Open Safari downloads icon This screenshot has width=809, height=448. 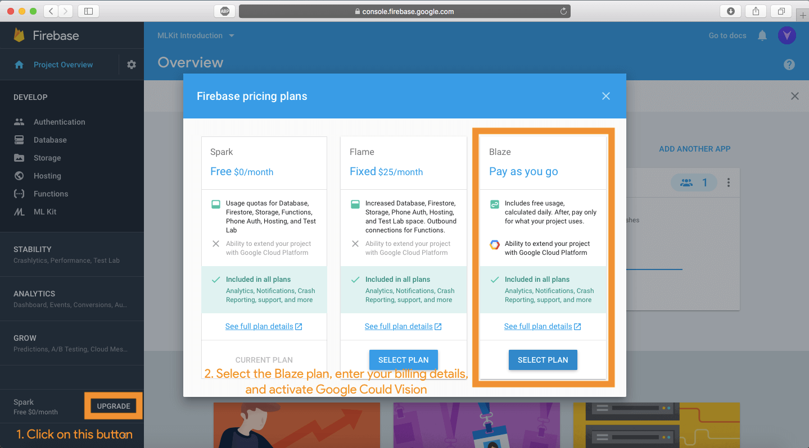pos(731,11)
